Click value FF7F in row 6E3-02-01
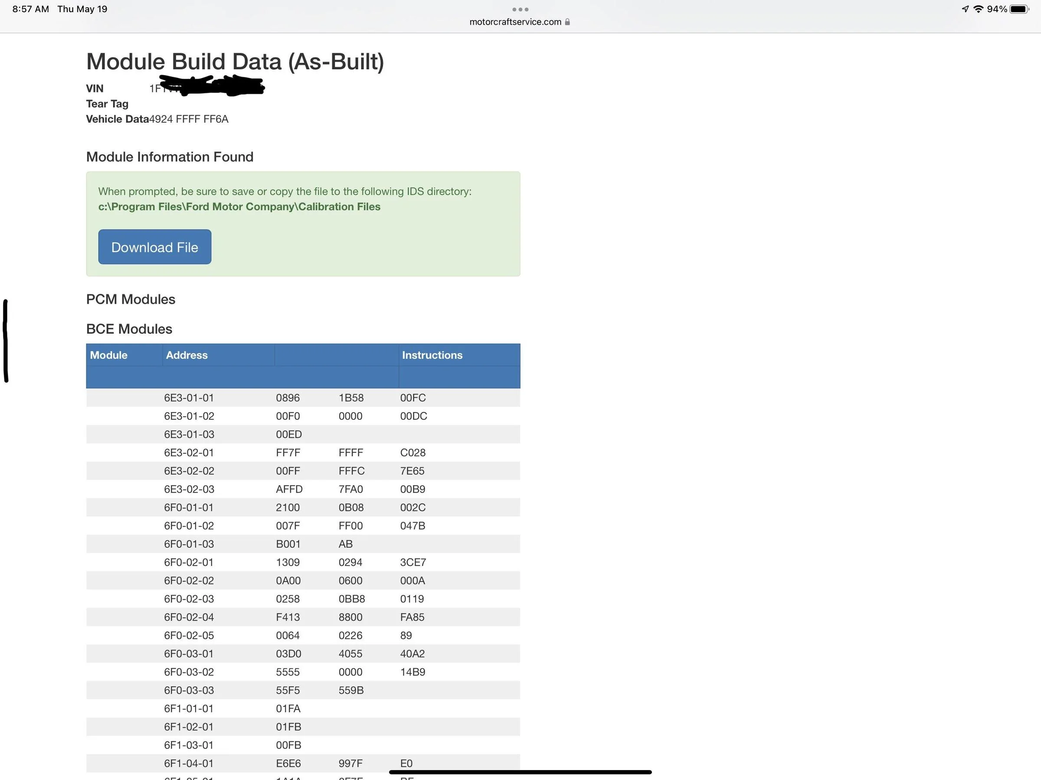Viewport: 1041px width, 780px height. click(288, 452)
